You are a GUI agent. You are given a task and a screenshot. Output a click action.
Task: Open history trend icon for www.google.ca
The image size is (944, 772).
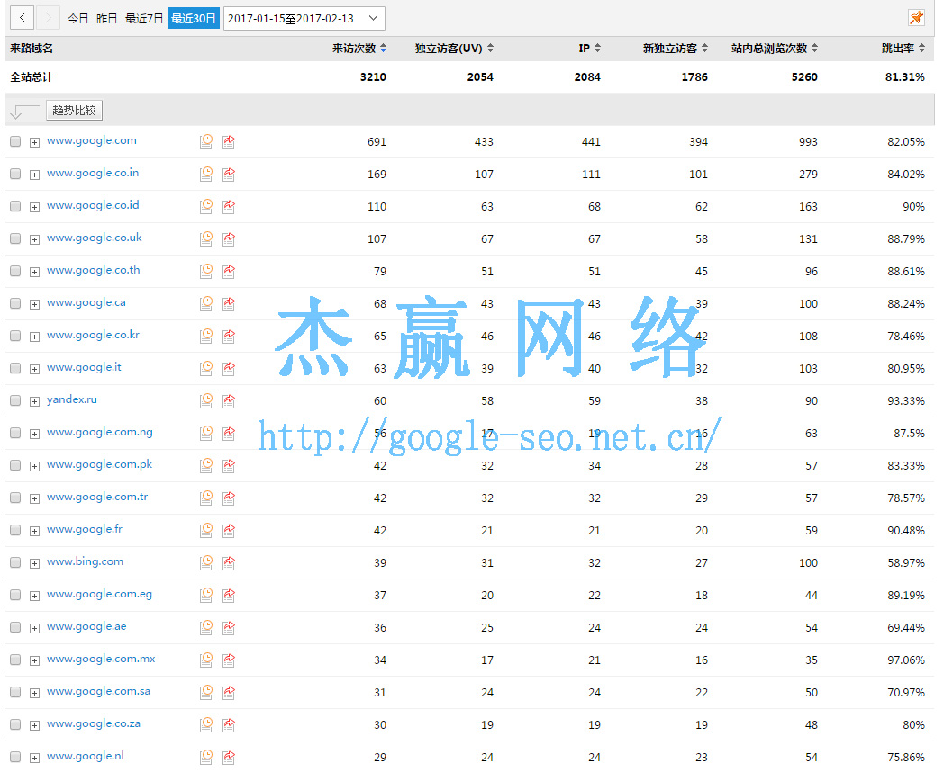tap(206, 304)
